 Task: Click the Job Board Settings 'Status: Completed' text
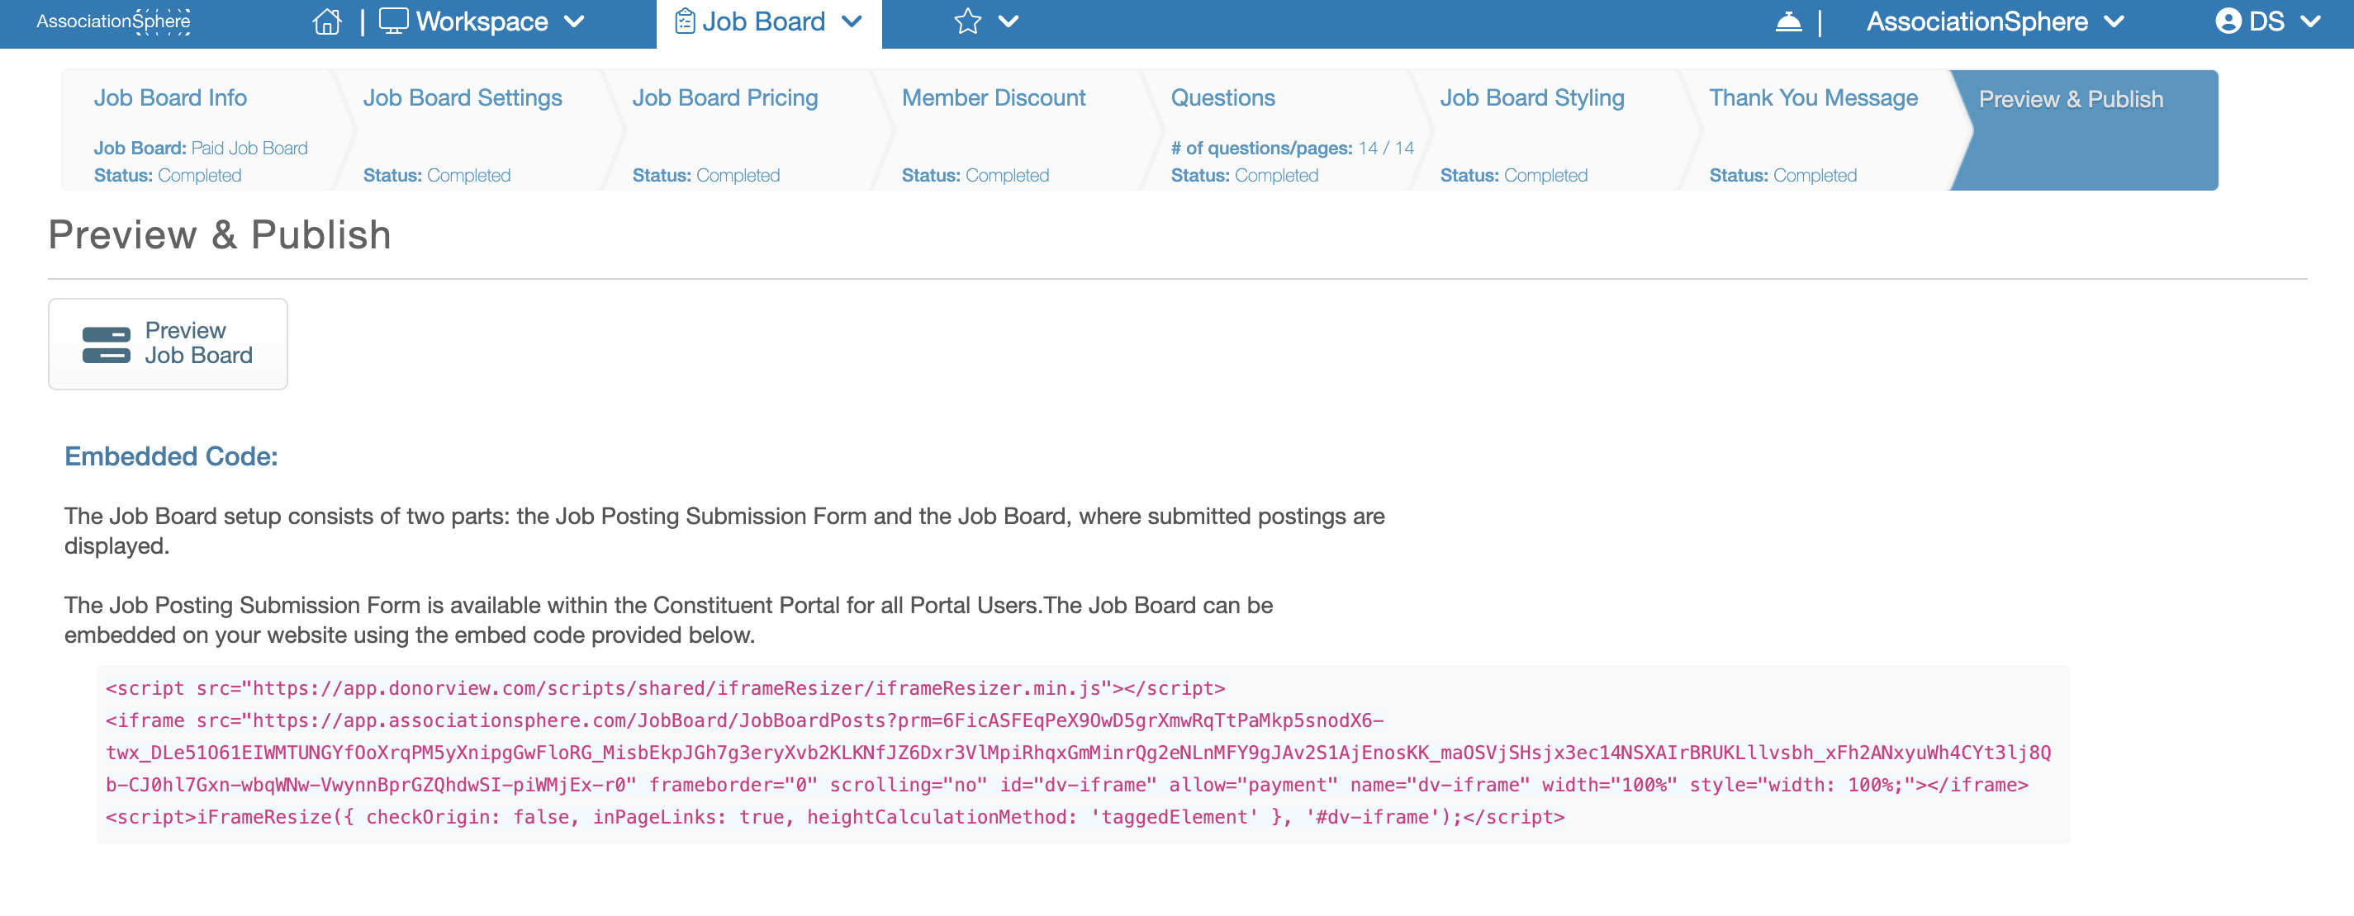437,175
